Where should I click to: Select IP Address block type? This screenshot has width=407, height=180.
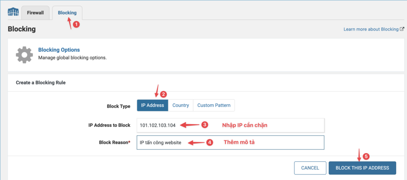click(153, 105)
